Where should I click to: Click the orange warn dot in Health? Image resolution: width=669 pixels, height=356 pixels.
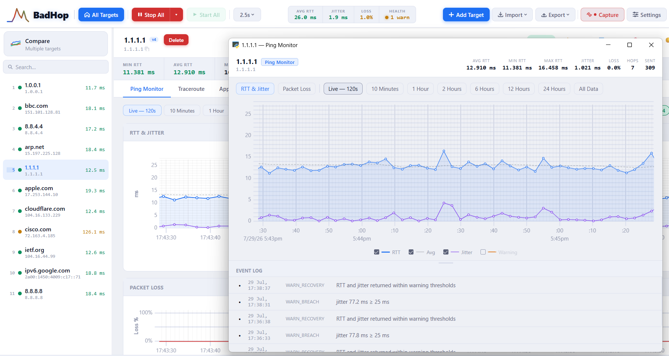pos(387,18)
